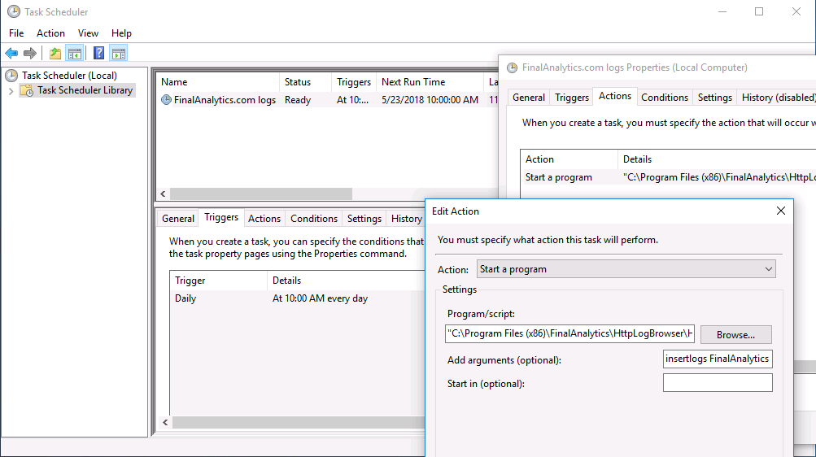Viewport: 816px width, 457px height.
Task: Sort by the Status column header
Action: point(305,82)
